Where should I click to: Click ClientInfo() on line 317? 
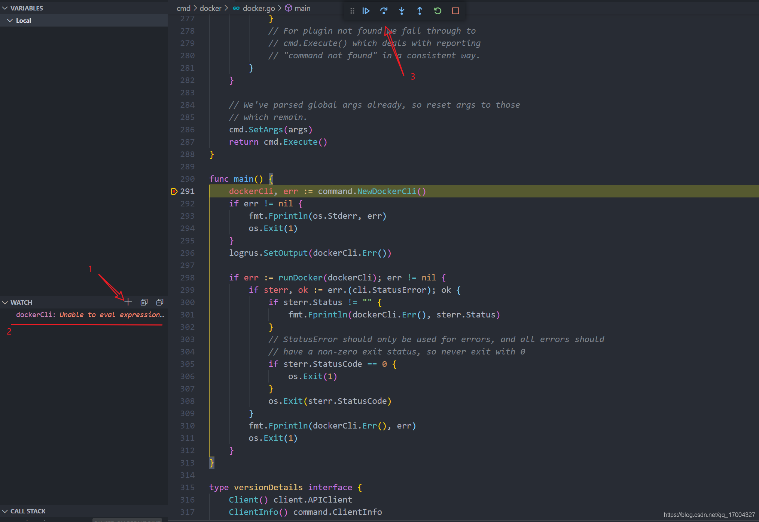tap(258, 512)
